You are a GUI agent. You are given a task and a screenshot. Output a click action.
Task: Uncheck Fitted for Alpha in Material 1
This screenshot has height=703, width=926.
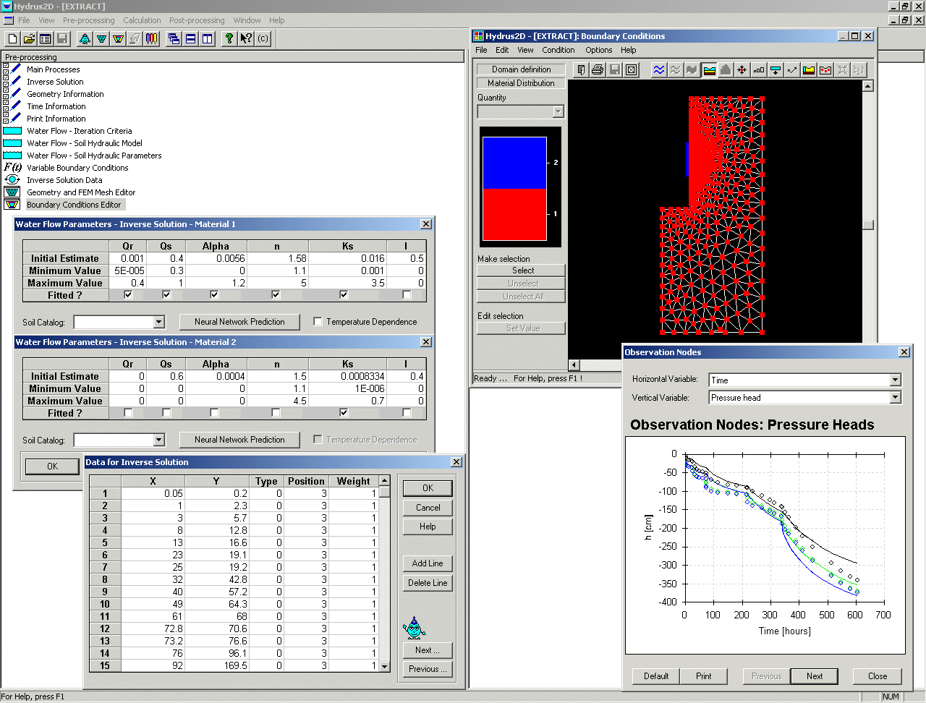point(214,295)
